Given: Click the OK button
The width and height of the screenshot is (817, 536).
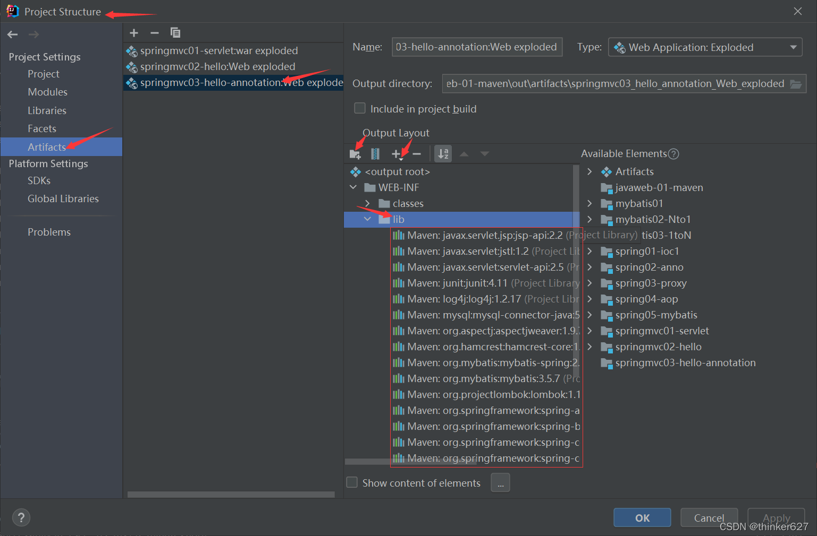Looking at the screenshot, I should coord(642,517).
